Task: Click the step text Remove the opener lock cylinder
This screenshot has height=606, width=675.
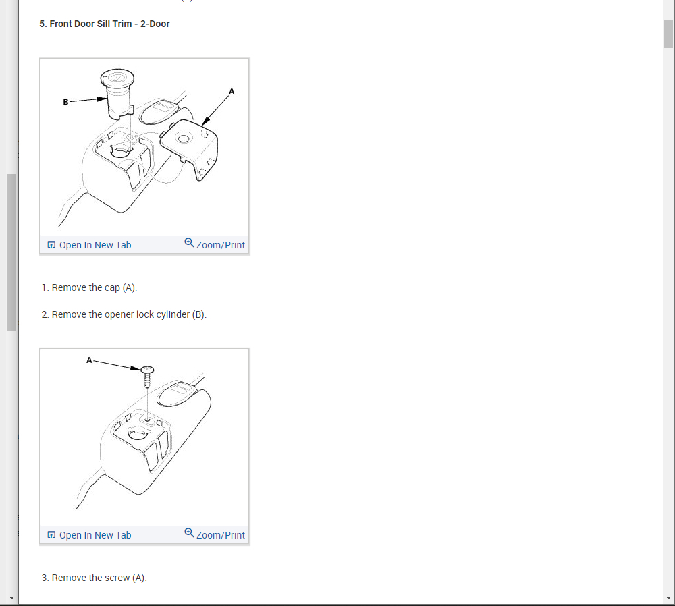Action: 124,314
